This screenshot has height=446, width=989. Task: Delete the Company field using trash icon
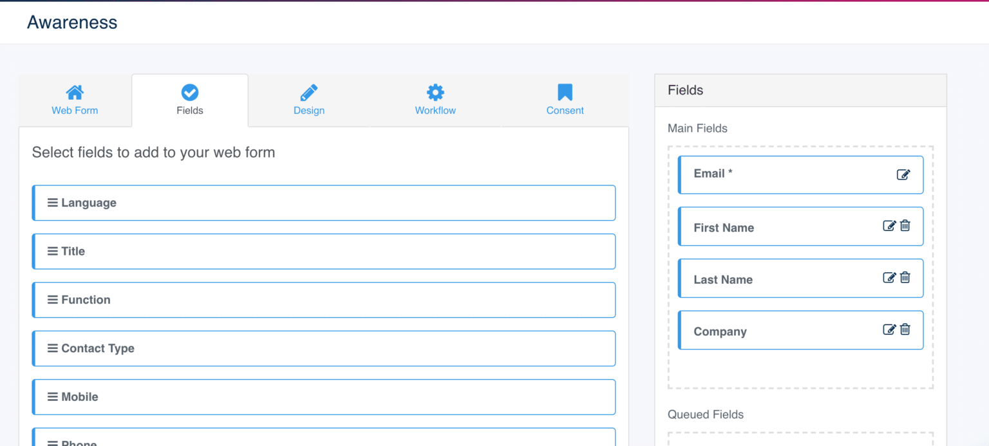point(905,330)
